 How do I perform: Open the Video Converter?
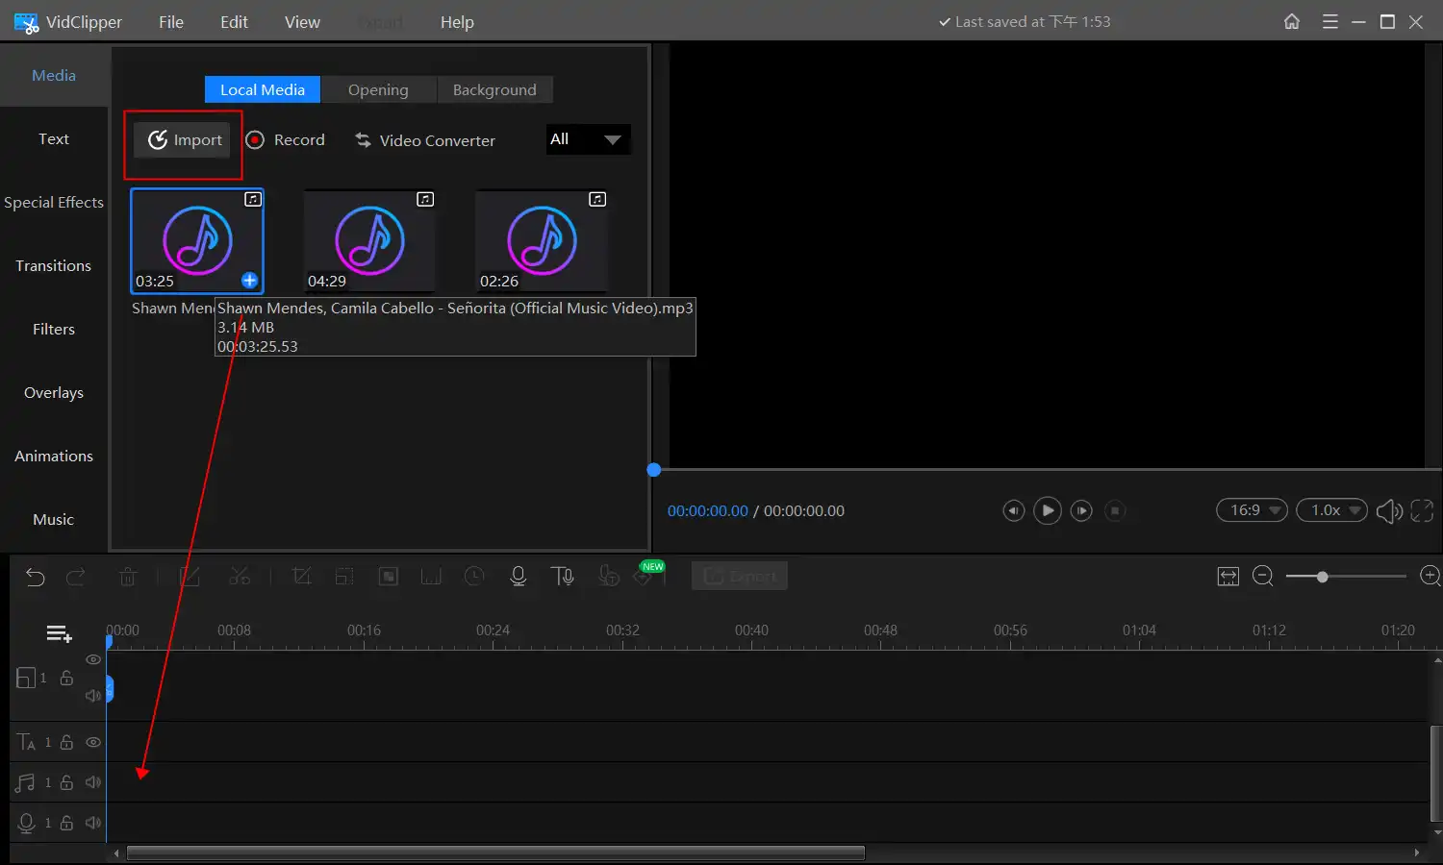coord(425,140)
